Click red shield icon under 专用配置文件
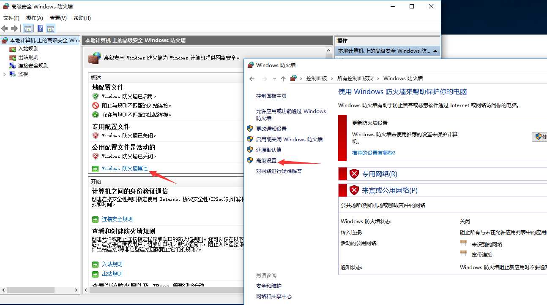The width and height of the screenshot is (547, 305). pyautogui.click(x=96, y=135)
